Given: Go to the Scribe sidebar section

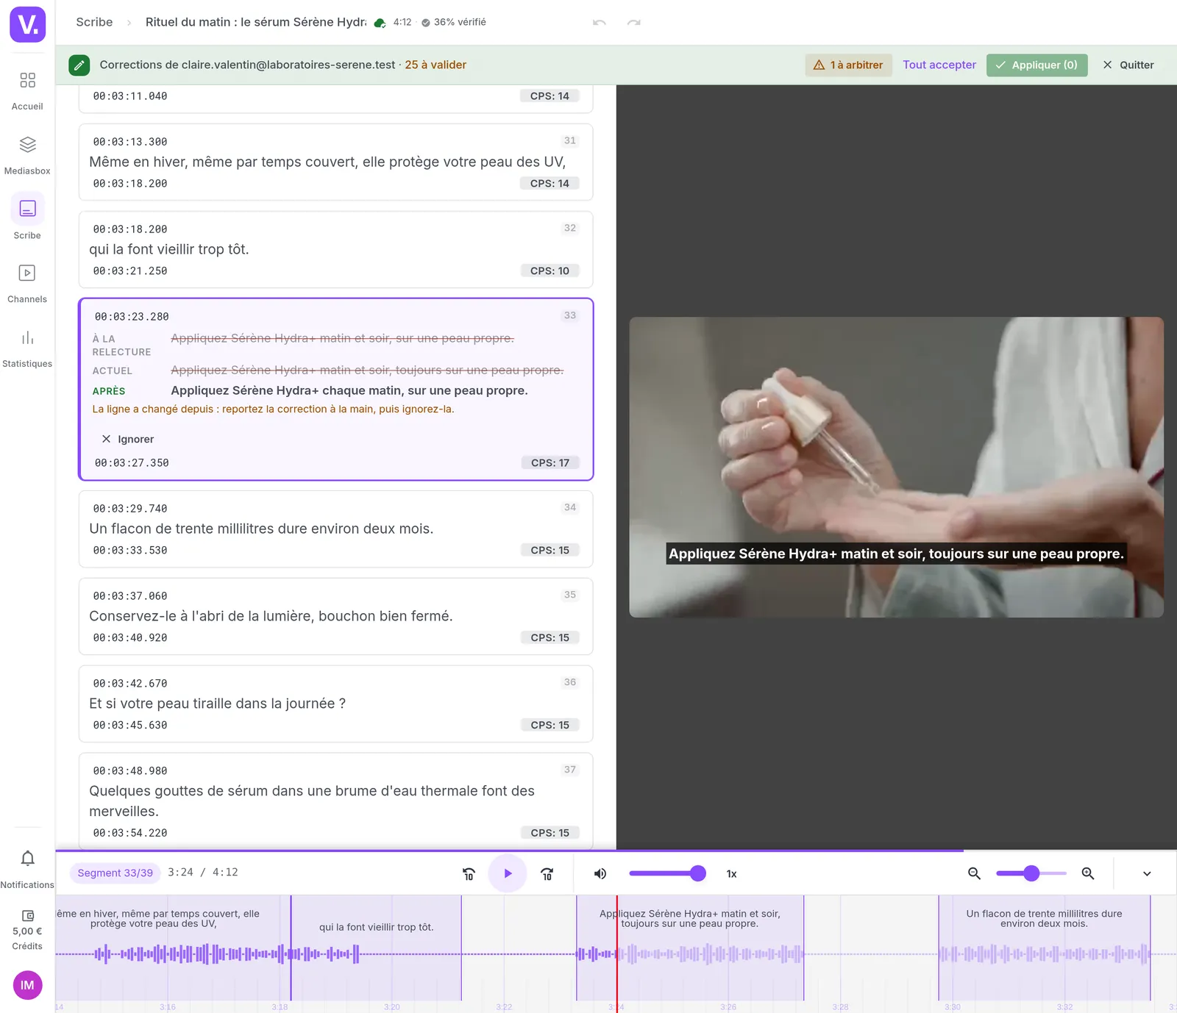Looking at the screenshot, I should coord(27,218).
